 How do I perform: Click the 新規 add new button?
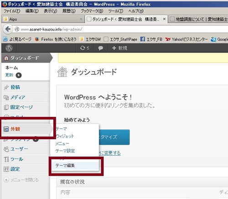[x=119, y=48]
